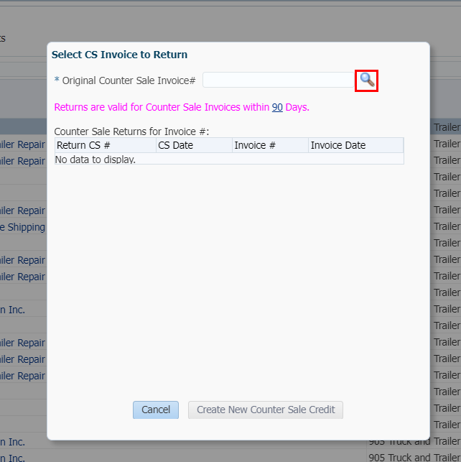Select the bottommost 905 Truck and Trailer entry
Image resolution: width=461 pixels, height=462 pixels.
[414, 457]
